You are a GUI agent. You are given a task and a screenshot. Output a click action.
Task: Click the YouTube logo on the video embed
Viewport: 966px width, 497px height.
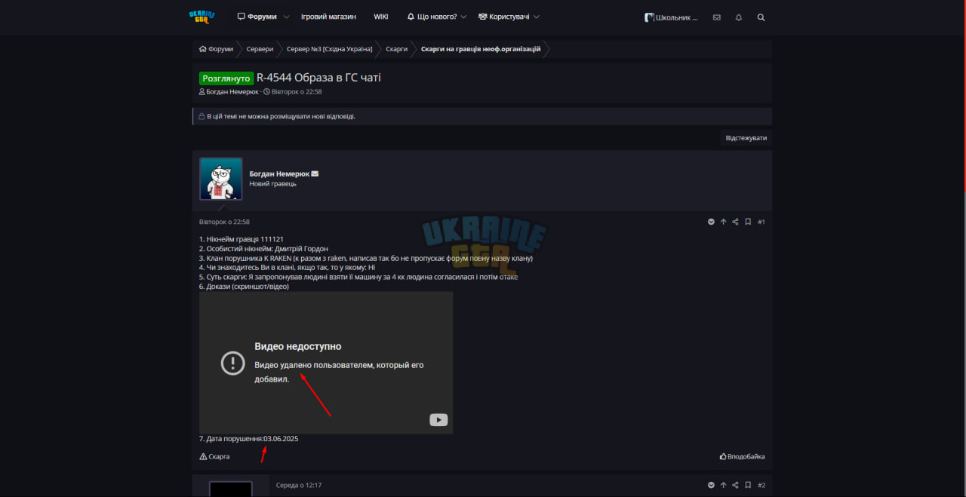tap(438, 420)
